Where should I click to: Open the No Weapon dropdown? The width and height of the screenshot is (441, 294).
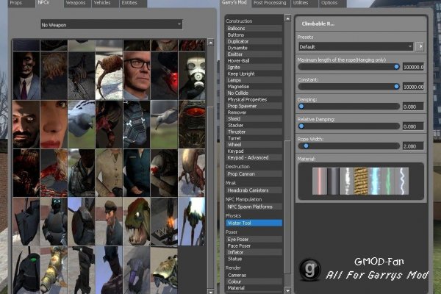(x=112, y=25)
